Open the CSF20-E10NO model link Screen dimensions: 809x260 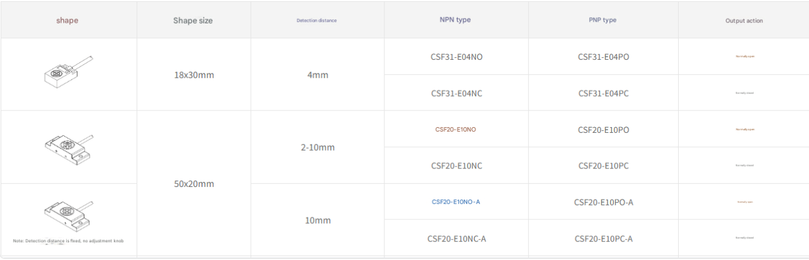(456, 130)
